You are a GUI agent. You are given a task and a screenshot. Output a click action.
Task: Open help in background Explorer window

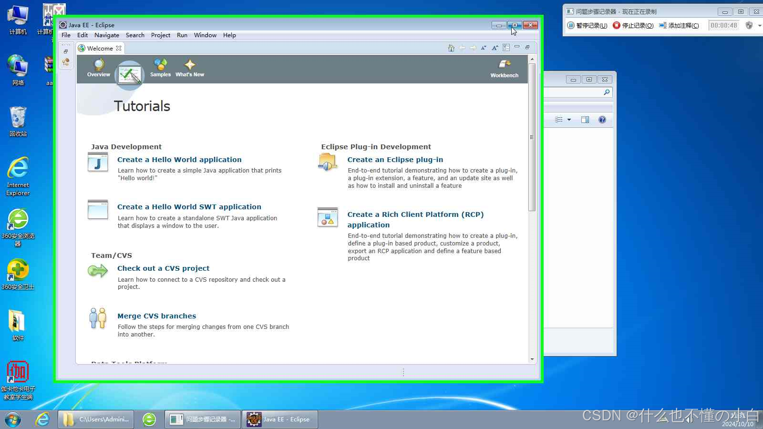click(602, 120)
